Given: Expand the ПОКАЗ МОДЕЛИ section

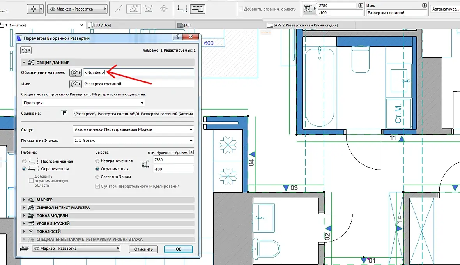Looking at the screenshot, I should point(52,216).
